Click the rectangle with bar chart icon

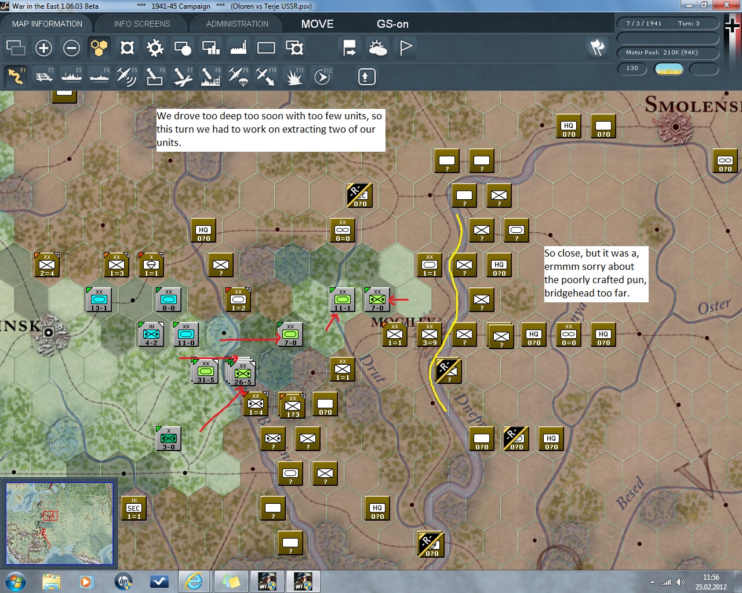(x=210, y=47)
